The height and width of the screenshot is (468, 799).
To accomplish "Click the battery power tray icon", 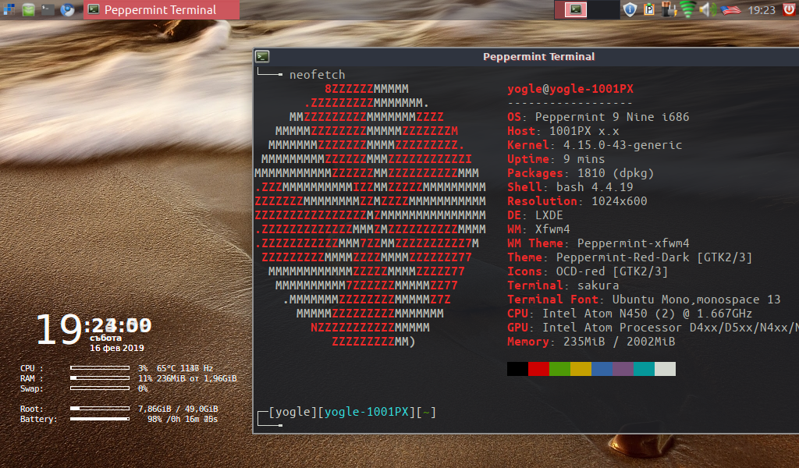I will [x=668, y=9].
